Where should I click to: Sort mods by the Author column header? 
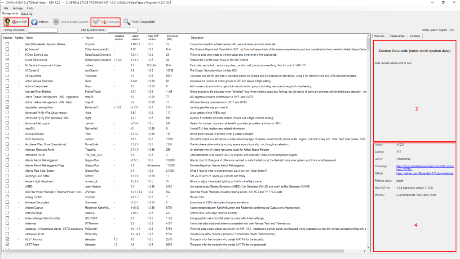pos(98,38)
